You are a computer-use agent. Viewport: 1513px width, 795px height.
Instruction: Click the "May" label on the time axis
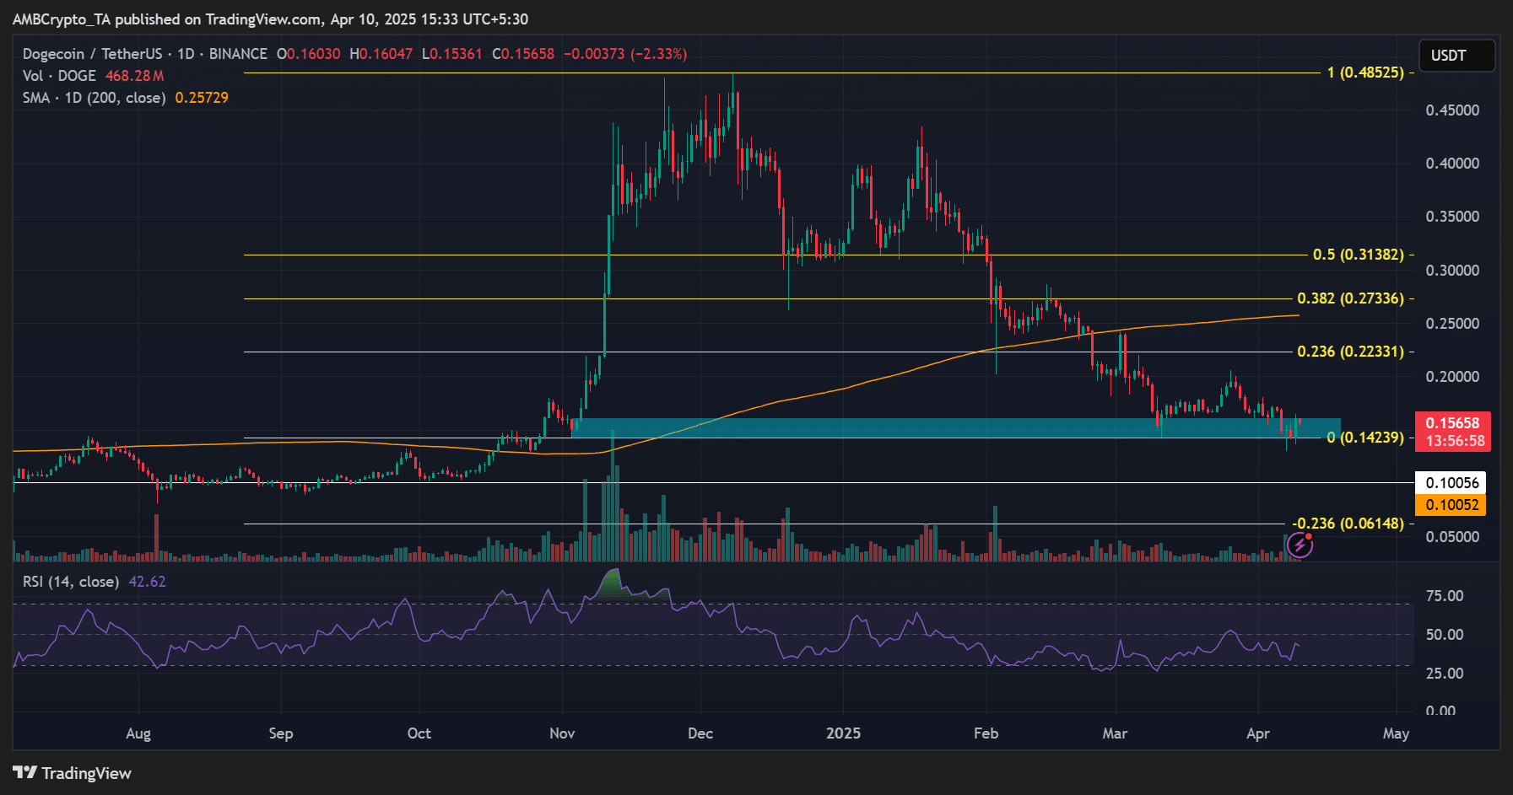pos(1396,733)
